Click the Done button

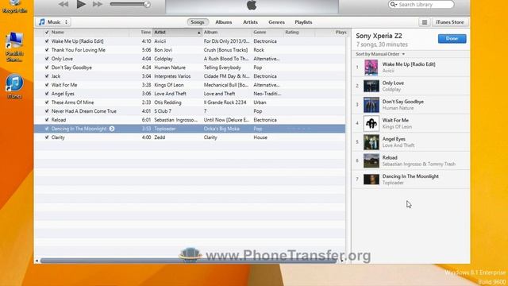coord(452,39)
